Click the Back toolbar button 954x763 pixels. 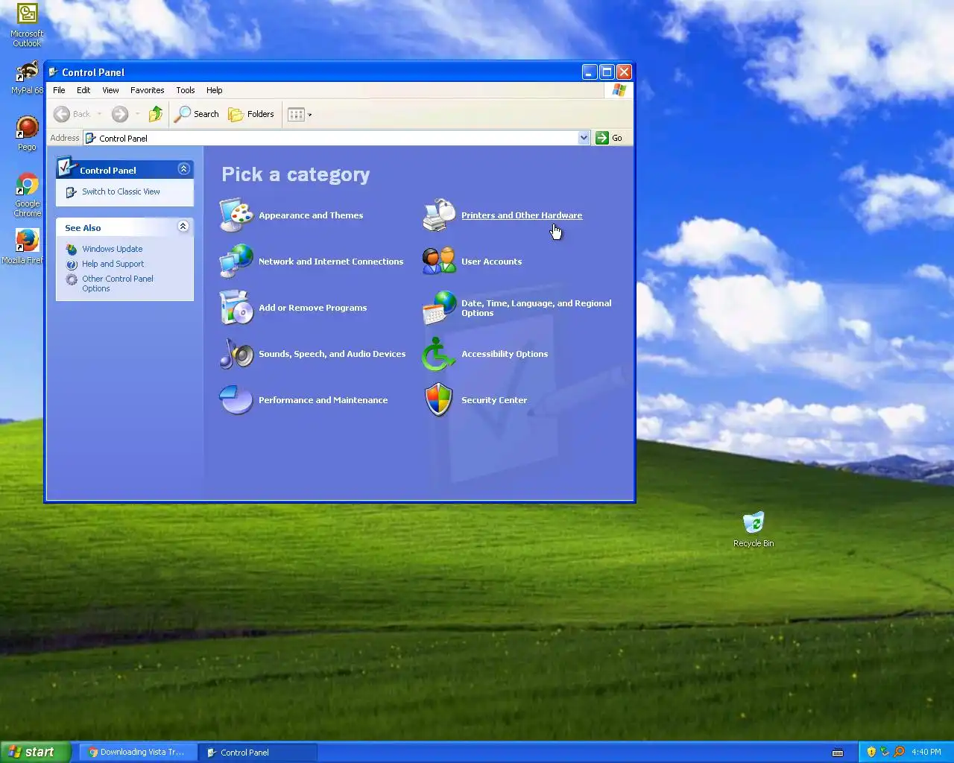tap(72, 114)
